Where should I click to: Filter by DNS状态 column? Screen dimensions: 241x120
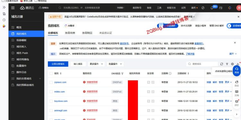tap(122, 74)
